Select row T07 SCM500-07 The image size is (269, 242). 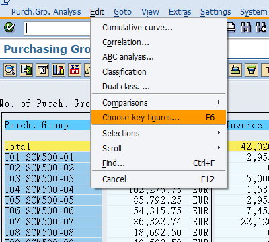[x=53, y=222]
